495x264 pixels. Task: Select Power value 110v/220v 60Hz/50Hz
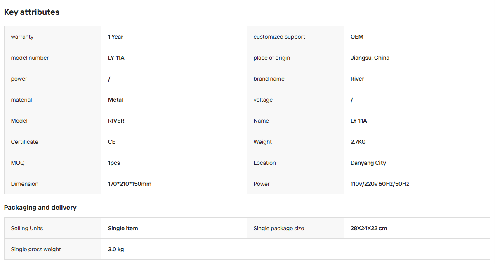(x=380, y=184)
